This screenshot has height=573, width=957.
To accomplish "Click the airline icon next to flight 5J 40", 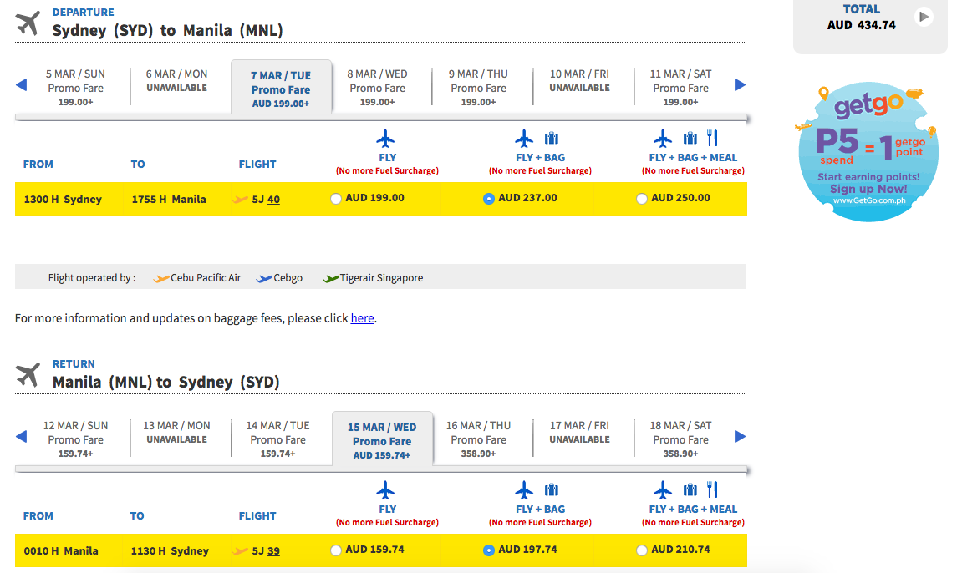I will click(241, 200).
